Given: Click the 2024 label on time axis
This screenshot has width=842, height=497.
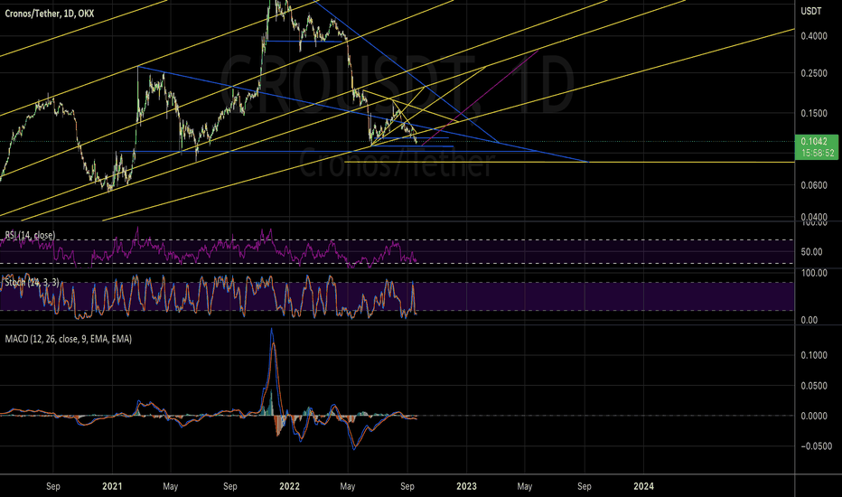Looking at the screenshot, I should pyautogui.click(x=643, y=486).
